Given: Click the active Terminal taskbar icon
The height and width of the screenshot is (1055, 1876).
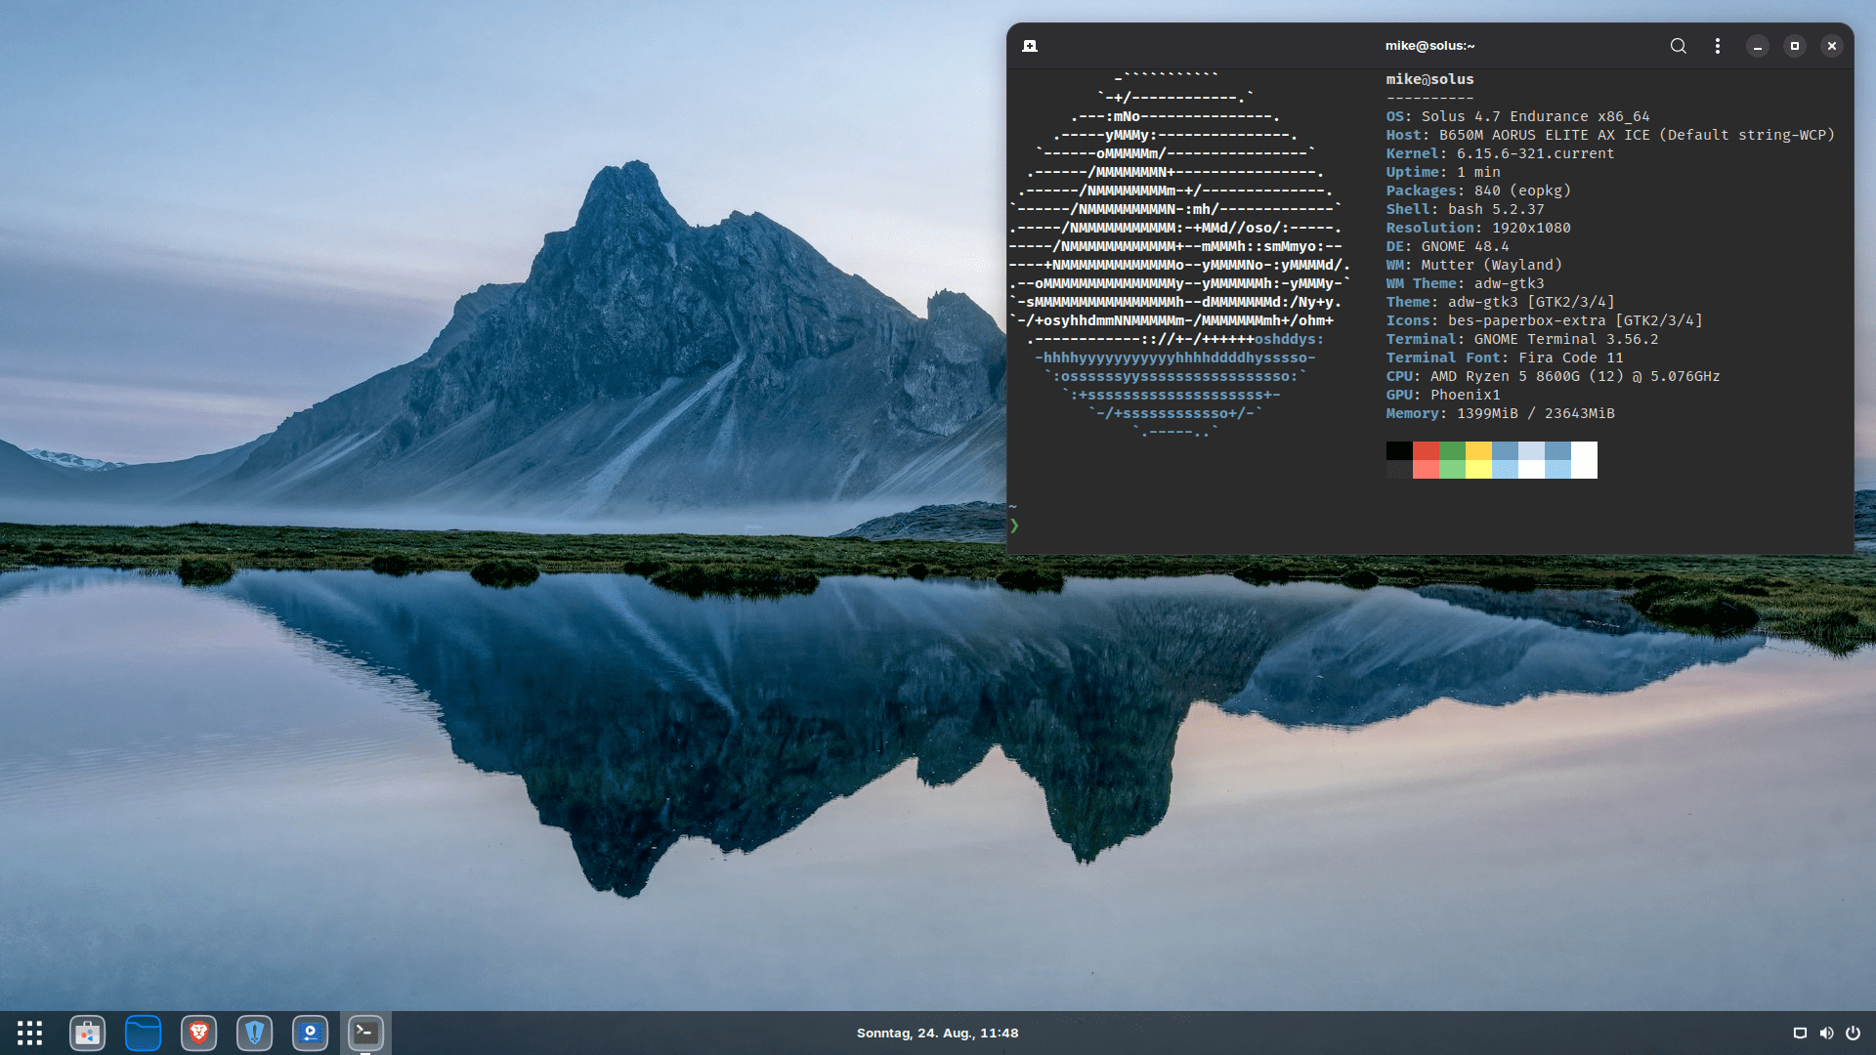Looking at the screenshot, I should (x=365, y=1033).
